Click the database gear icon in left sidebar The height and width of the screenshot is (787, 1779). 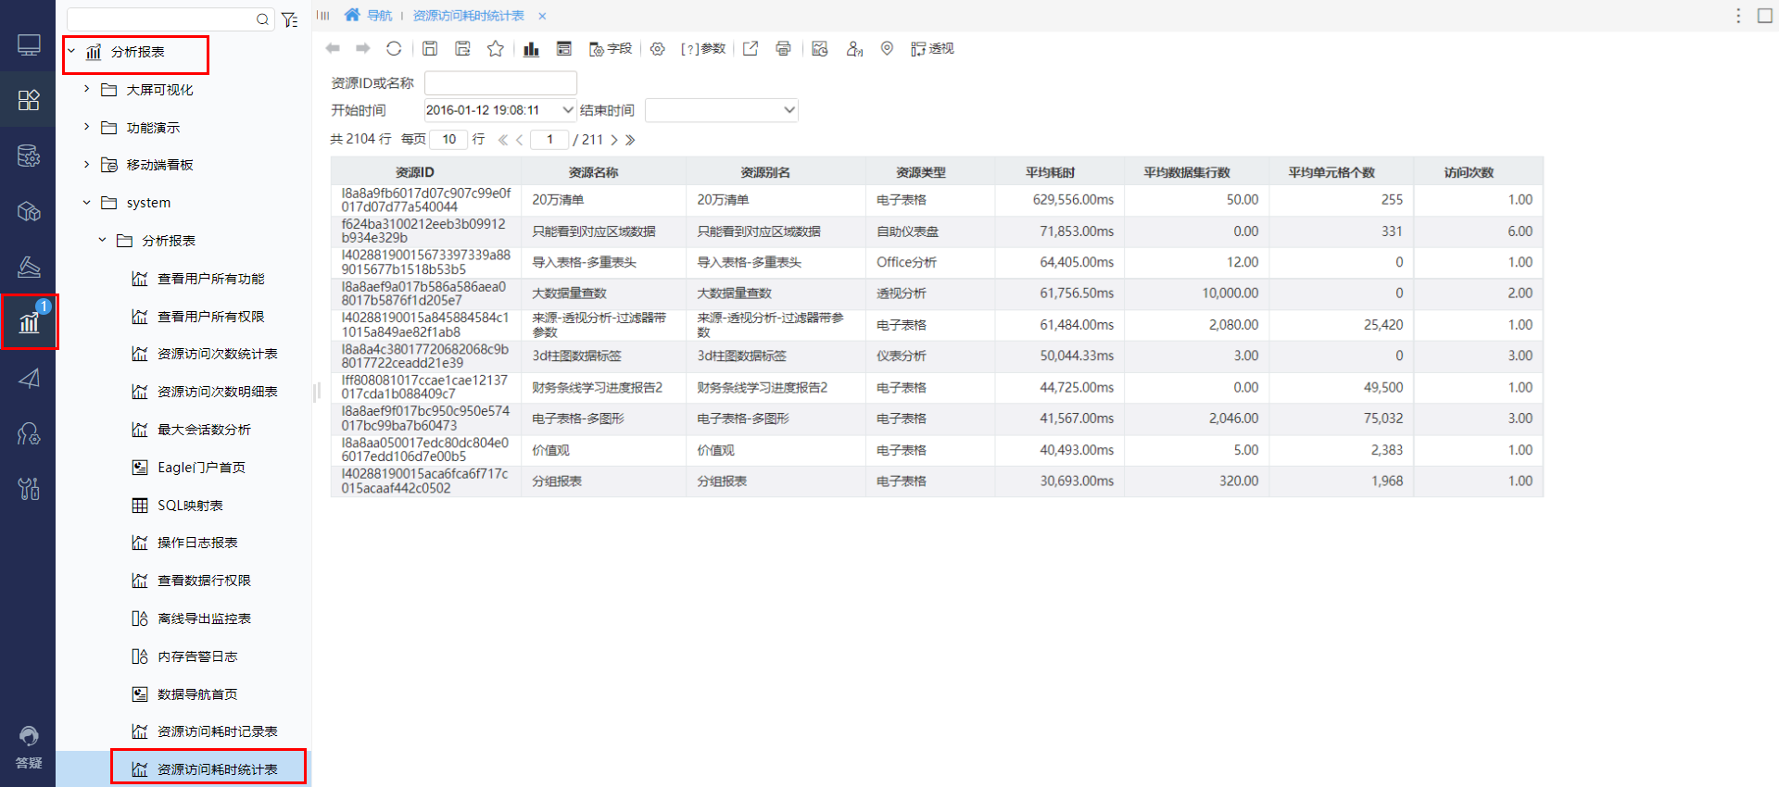(29, 156)
